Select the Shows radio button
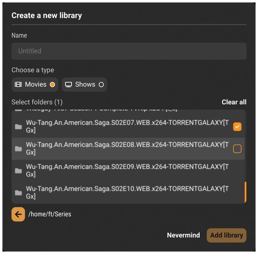 click(101, 85)
